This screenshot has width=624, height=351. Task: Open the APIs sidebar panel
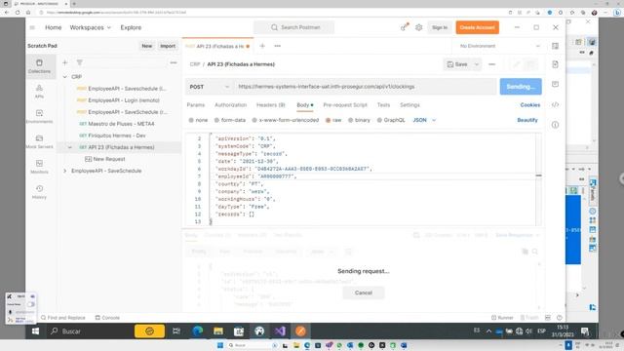39,91
